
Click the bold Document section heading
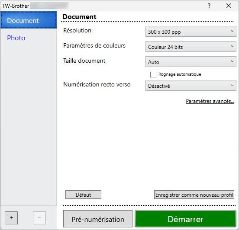(x=79, y=17)
